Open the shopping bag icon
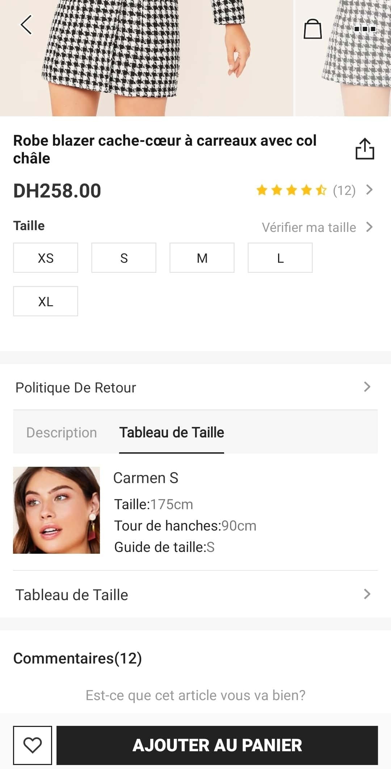The height and width of the screenshot is (769, 391). pos(312,29)
